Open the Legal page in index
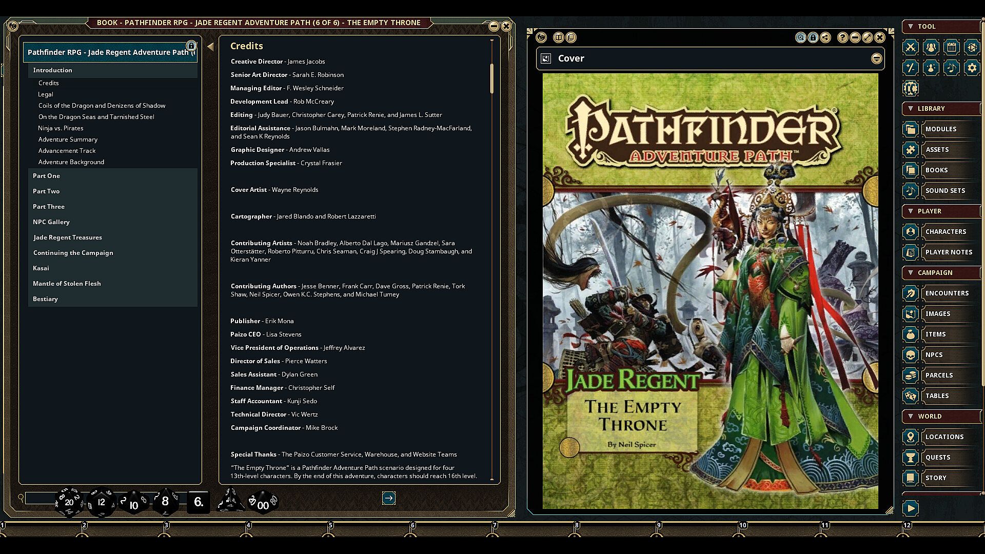This screenshot has width=985, height=554. 46,94
